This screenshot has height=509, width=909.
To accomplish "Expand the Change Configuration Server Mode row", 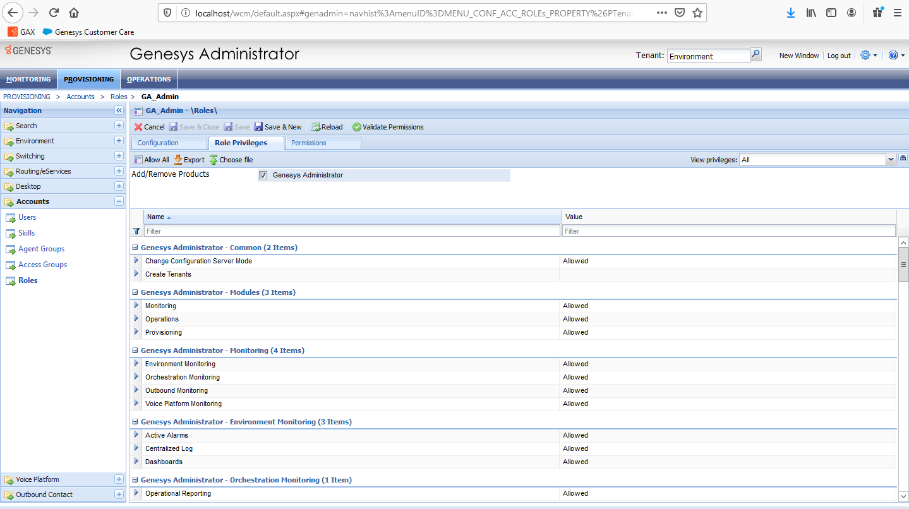I will (136, 260).
